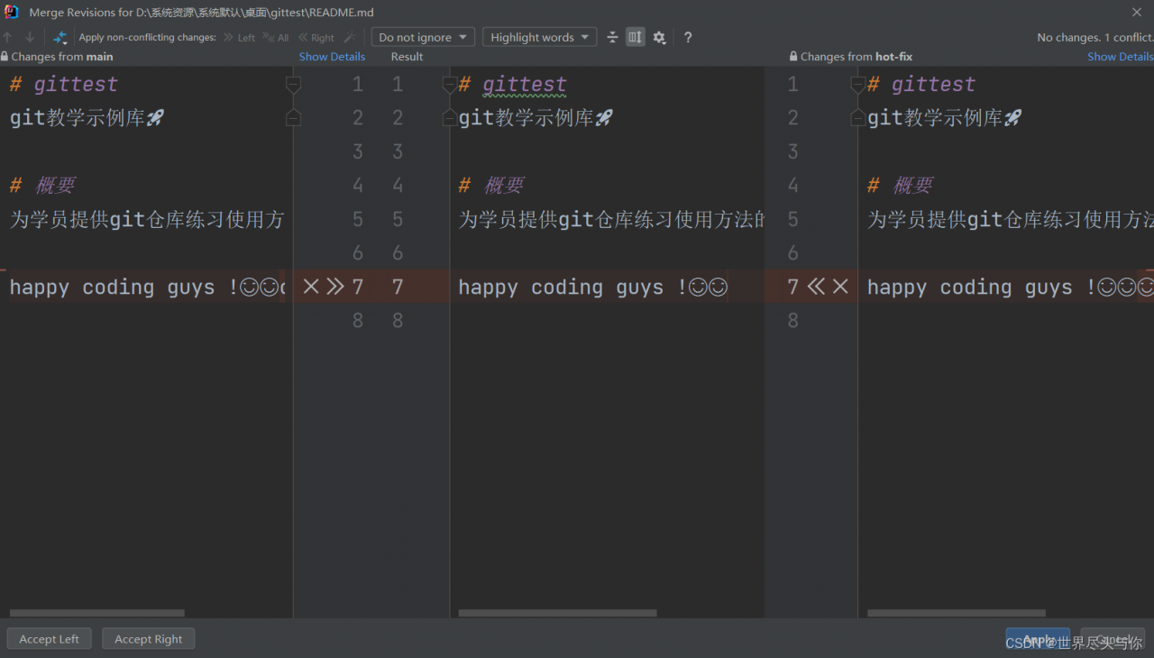Click the 'Result' pane label
The width and height of the screenshot is (1154, 658).
[x=407, y=56]
